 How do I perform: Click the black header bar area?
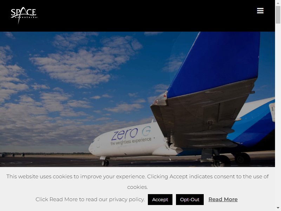click(x=137, y=16)
